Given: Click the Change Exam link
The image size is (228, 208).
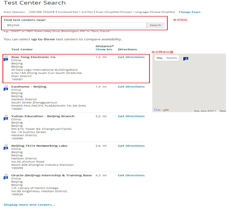Looking at the screenshot, I should coord(190,12).
